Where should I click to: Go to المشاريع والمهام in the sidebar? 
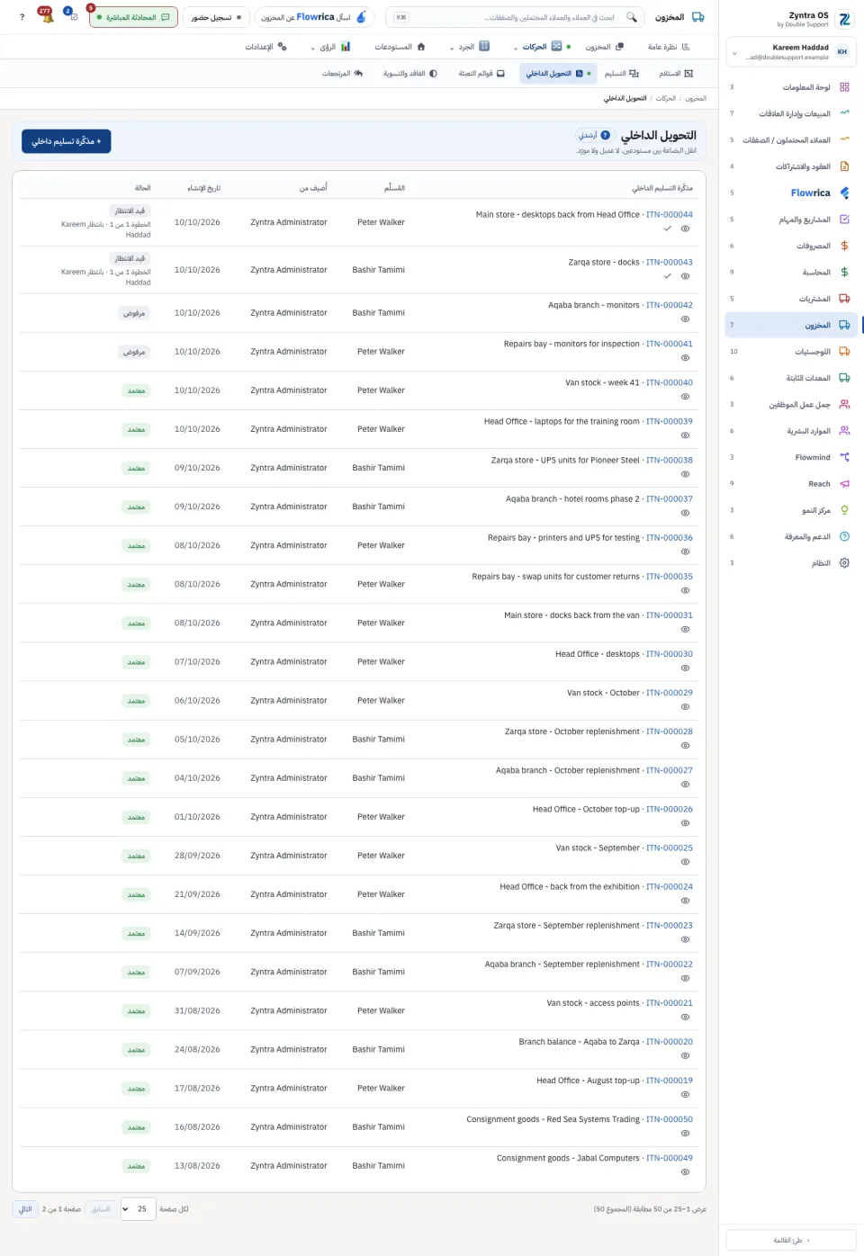[791, 220]
